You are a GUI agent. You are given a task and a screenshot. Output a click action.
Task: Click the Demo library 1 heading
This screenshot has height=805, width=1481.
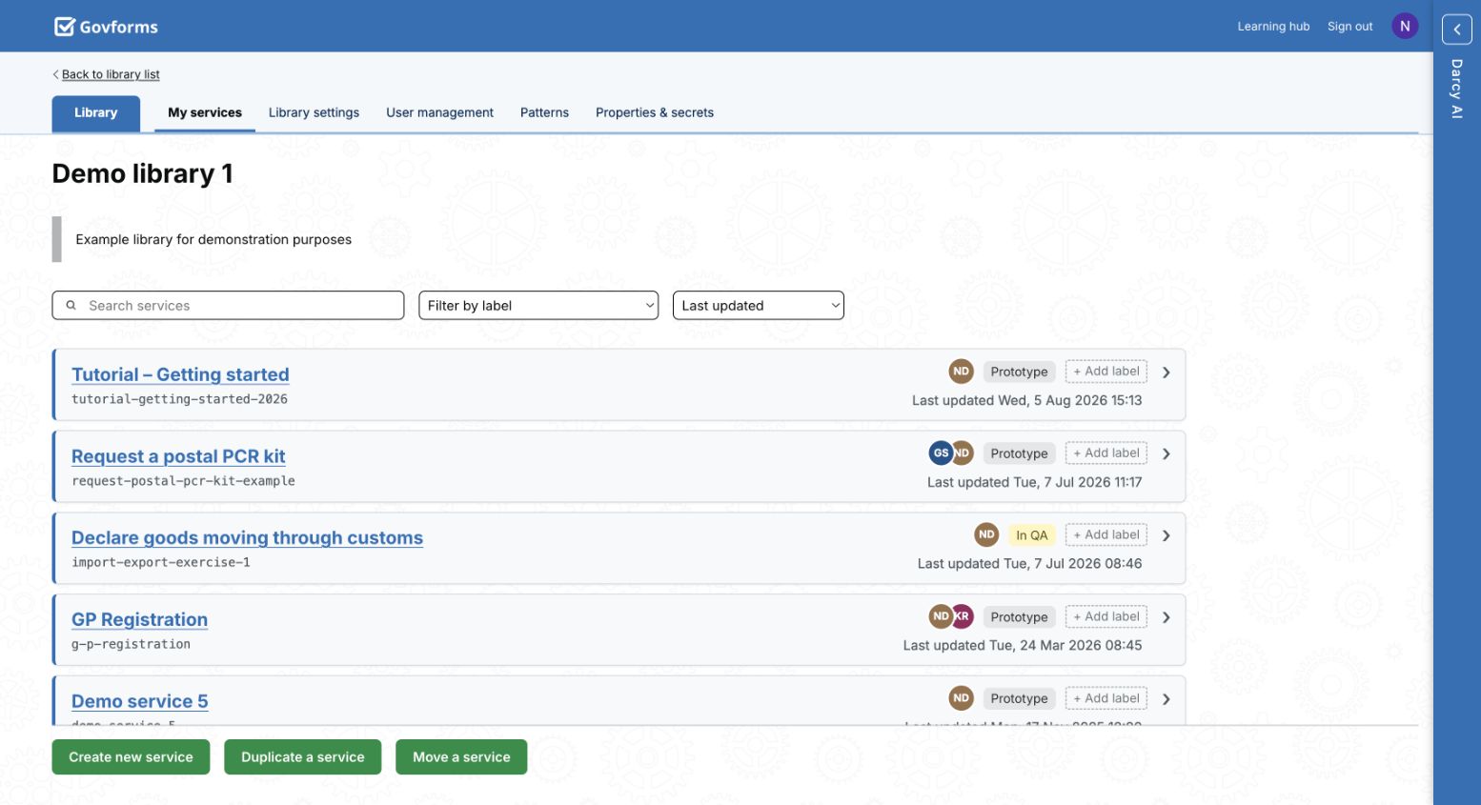coord(142,173)
